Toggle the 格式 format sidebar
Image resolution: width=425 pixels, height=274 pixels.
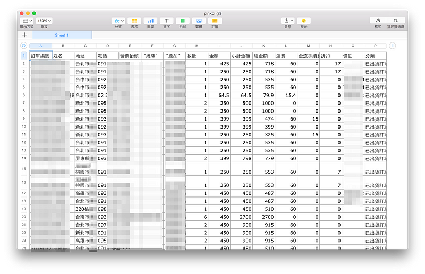coord(378,20)
